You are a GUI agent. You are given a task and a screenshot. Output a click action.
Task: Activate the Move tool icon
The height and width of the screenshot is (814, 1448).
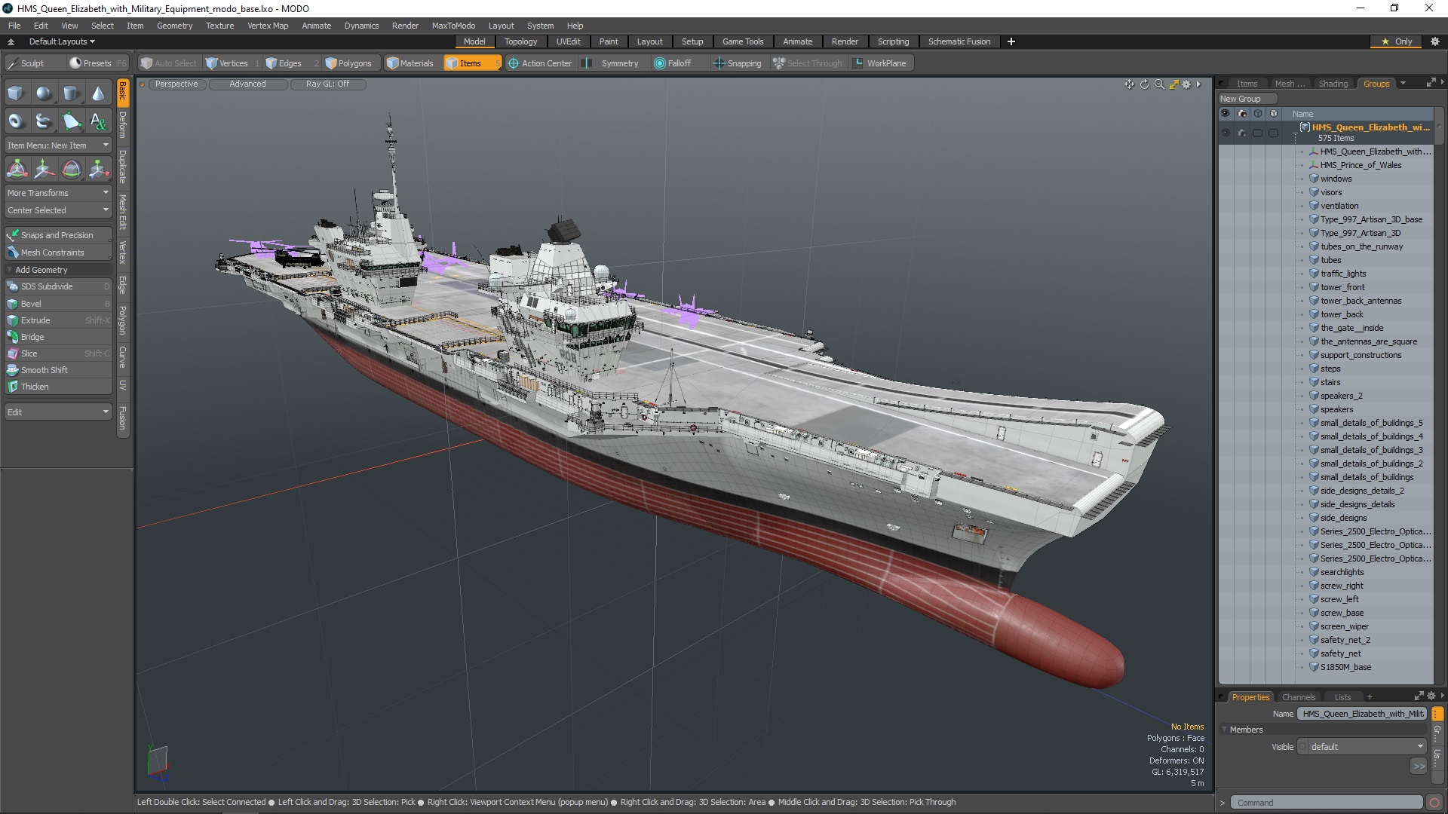(44, 169)
